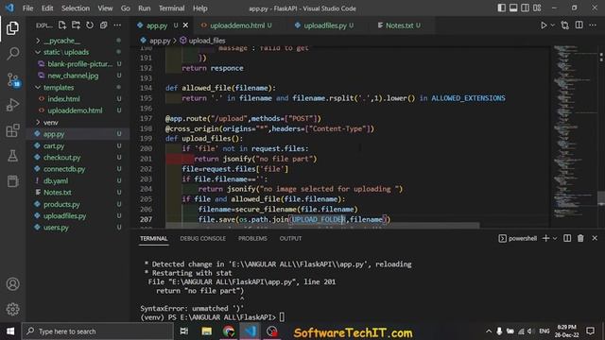Open the Accounts icon in activity bar
The height and width of the screenshot is (340, 605).
tap(12, 284)
